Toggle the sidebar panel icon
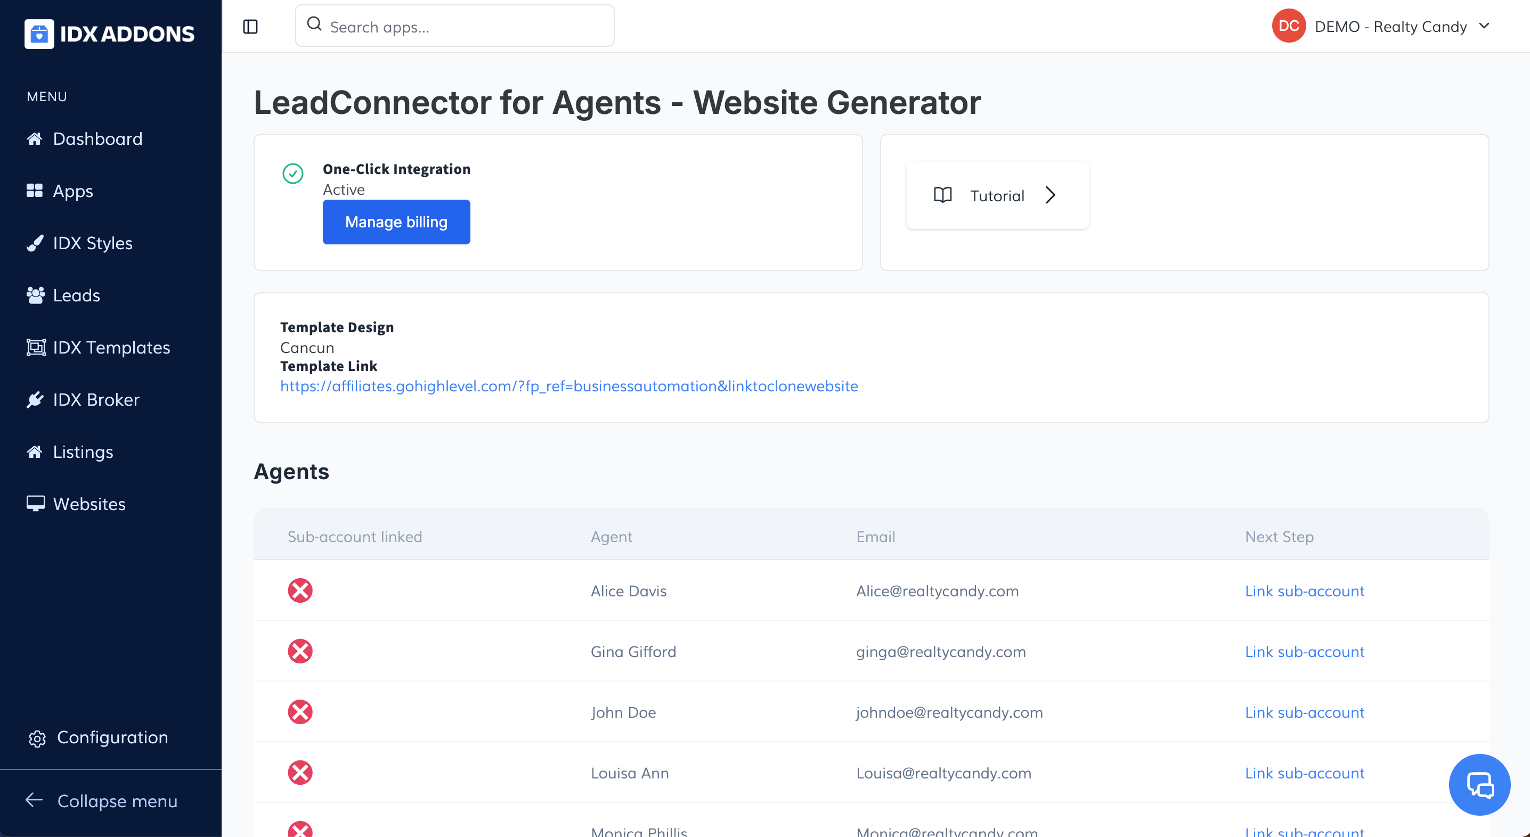The height and width of the screenshot is (837, 1530). coord(250,27)
